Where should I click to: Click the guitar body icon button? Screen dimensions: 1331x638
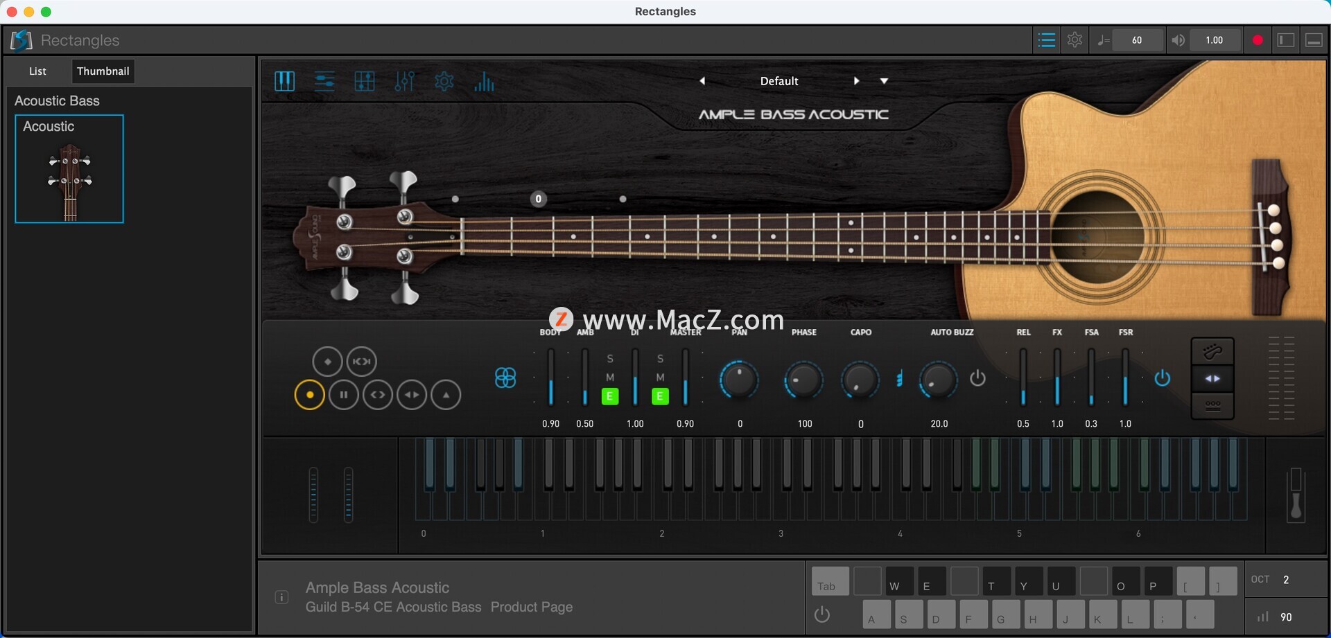(x=1212, y=352)
